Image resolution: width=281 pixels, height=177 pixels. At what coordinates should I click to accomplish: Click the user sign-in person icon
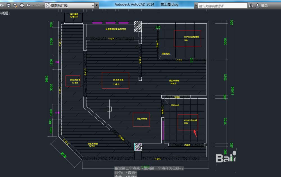point(257,5)
